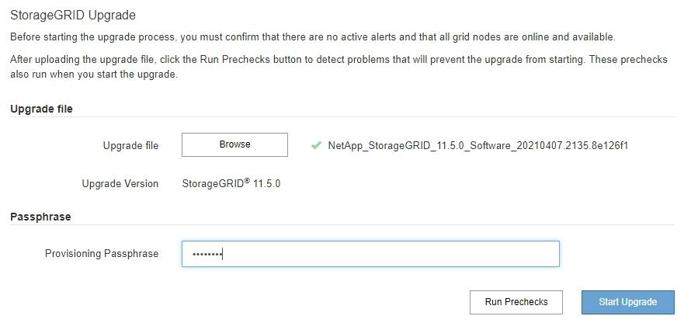Screen dimensions: 691x330
Task: Click the NetApp_StorageGRID_11.5.0_Software file name
Action: click(478, 146)
